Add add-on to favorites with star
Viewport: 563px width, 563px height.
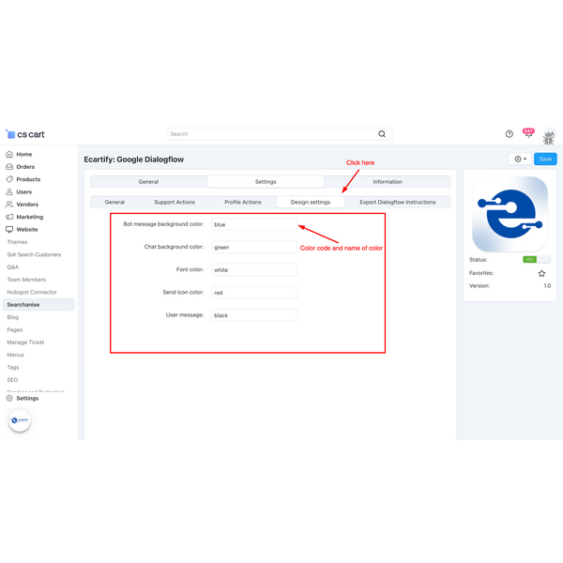point(541,273)
